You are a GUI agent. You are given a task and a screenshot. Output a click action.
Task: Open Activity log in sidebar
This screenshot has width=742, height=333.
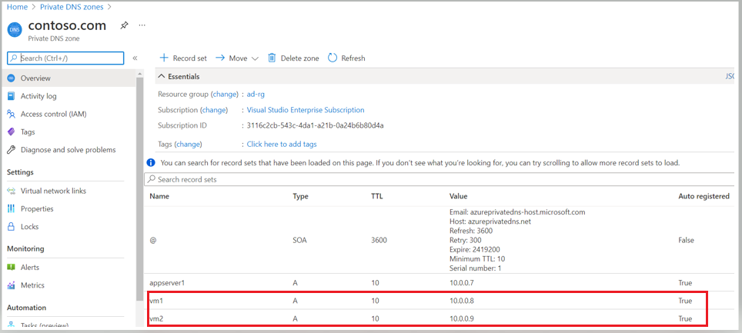tap(38, 96)
